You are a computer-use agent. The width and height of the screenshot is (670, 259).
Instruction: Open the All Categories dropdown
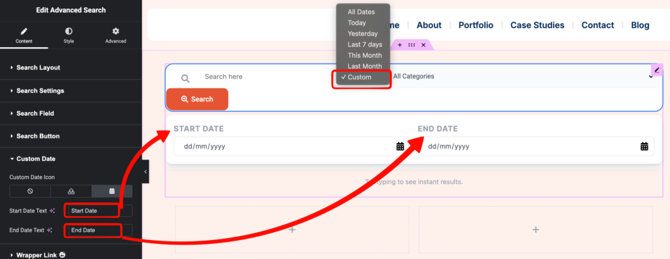pyautogui.click(x=523, y=77)
